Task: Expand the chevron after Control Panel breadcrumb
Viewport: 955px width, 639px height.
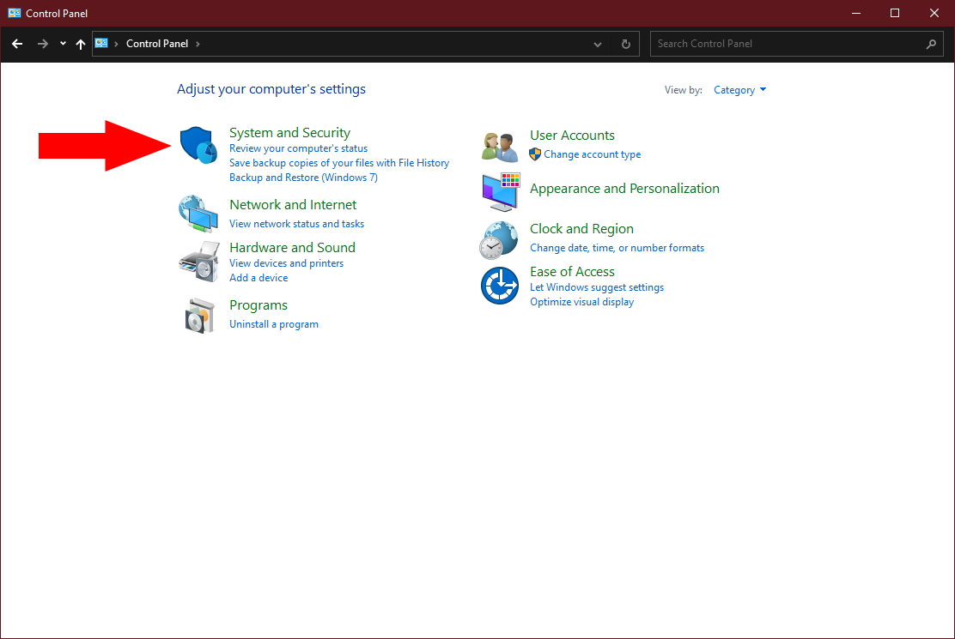Action: click(x=198, y=44)
